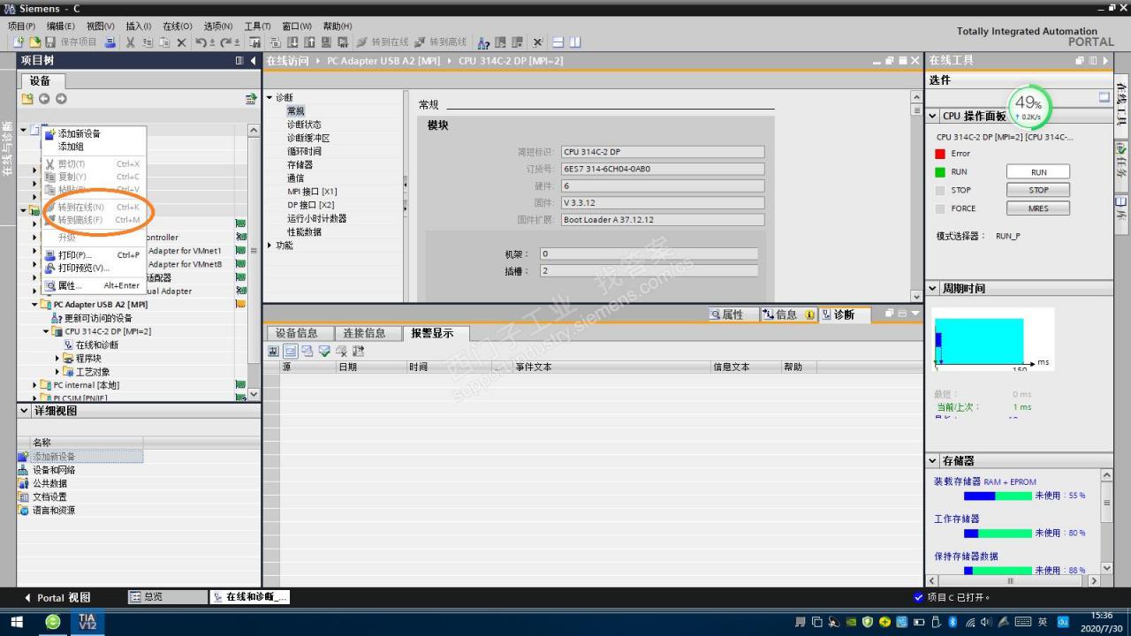Click the download to device icon
Viewport: 1131px width, 636px height.
coord(293,42)
